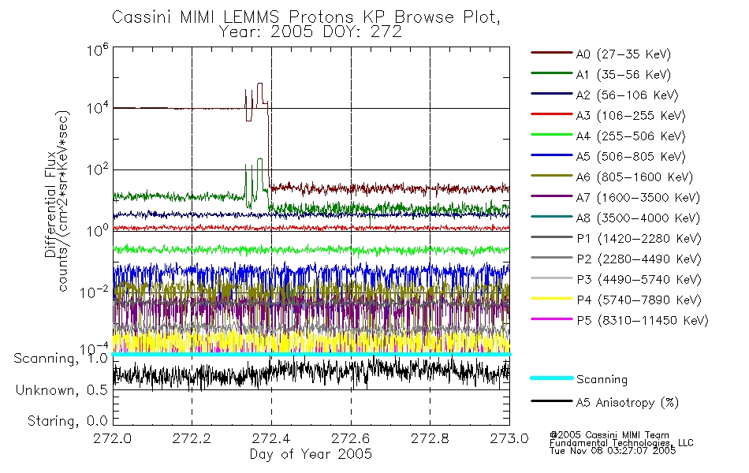Click the Scanning, 1.0 axis label
The width and height of the screenshot is (749, 473).
coord(61,359)
